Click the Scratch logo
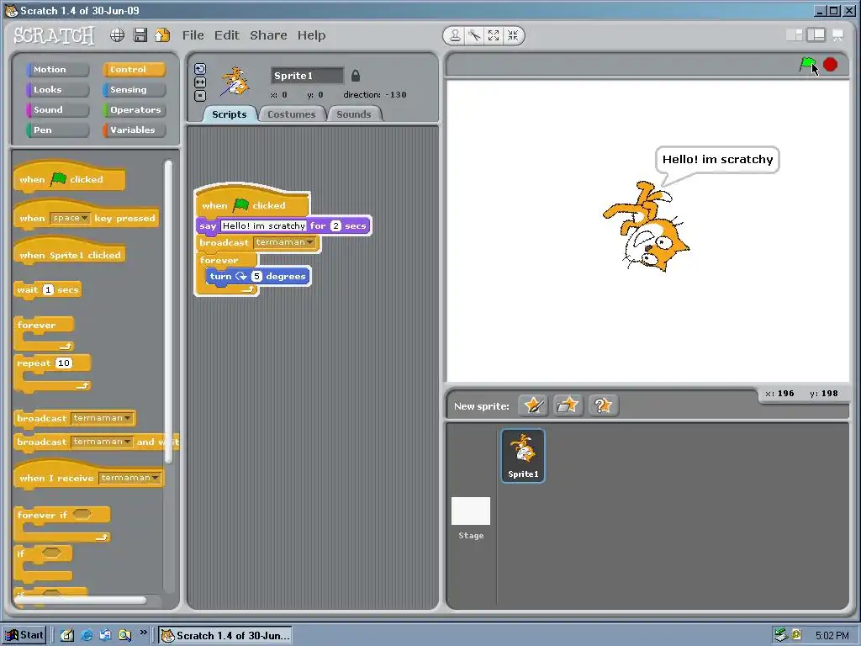The height and width of the screenshot is (646, 861). tap(54, 35)
